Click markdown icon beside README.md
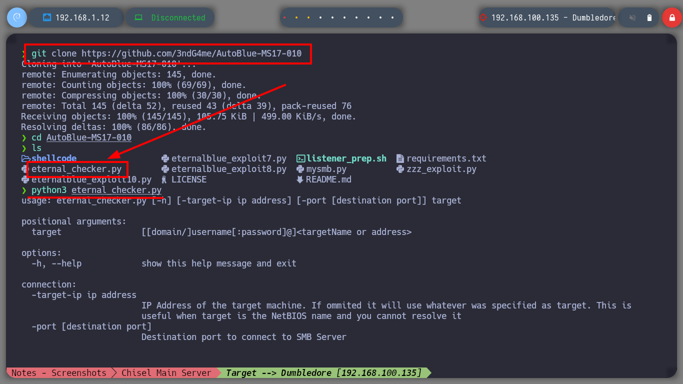This screenshot has height=384, width=683. pos(300,179)
